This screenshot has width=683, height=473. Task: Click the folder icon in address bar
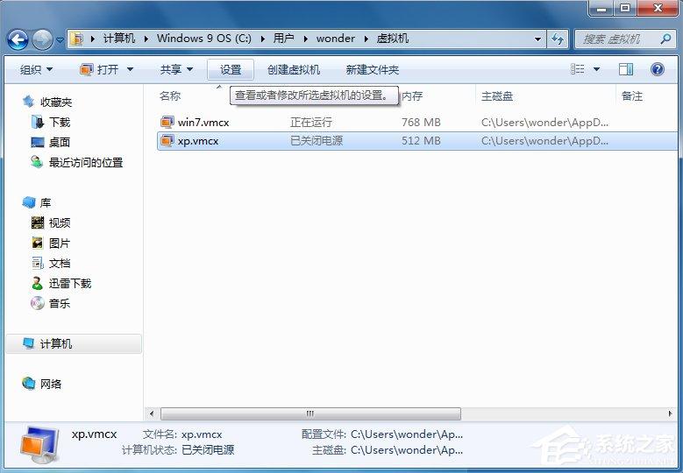click(x=77, y=39)
